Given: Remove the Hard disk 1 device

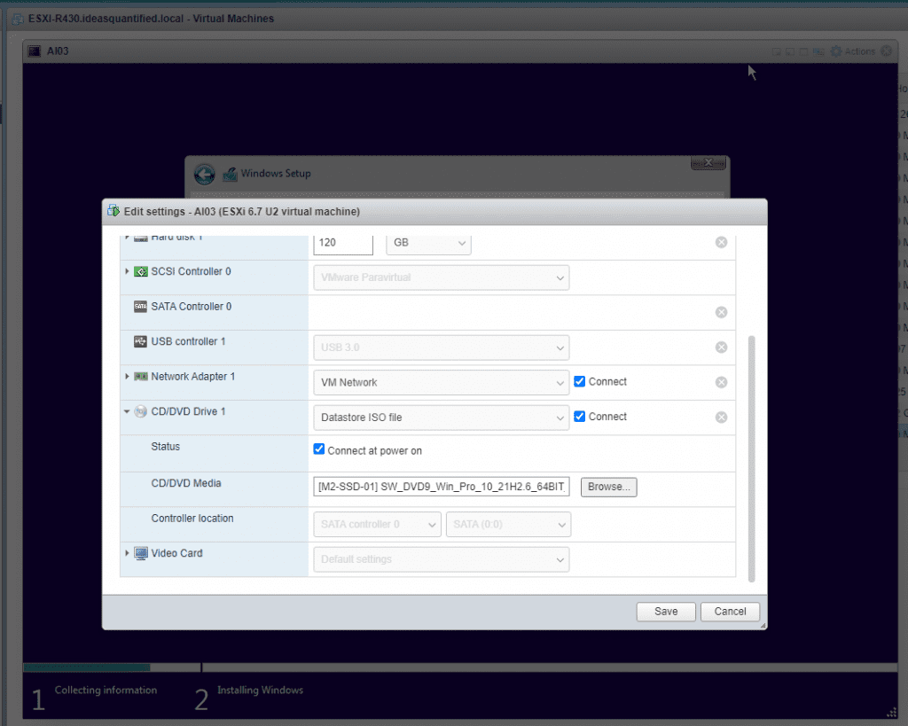Looking at the screenshot, I should click(x=721, y=242).
